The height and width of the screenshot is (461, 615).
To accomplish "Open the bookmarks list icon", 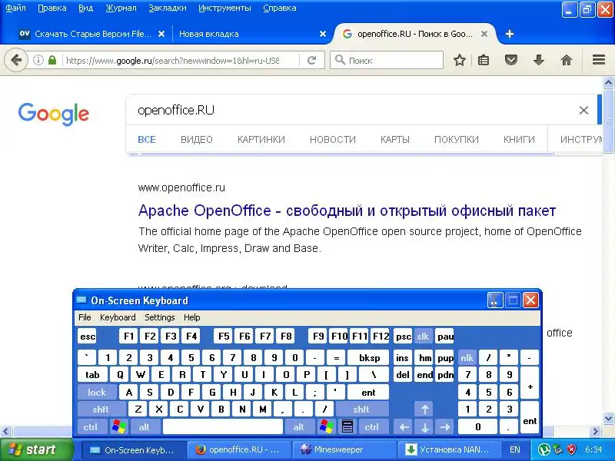I will click(x=484, y=61).
